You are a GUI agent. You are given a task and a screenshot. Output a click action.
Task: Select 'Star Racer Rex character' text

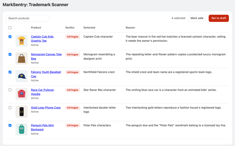[100, 90]
